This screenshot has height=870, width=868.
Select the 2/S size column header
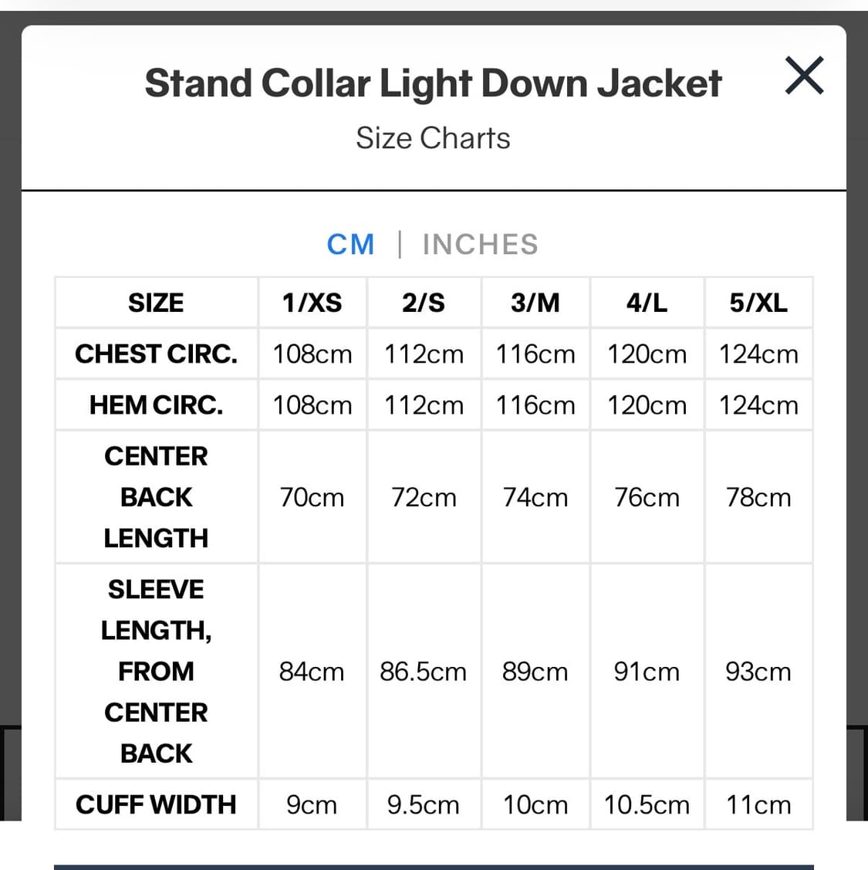coord(424,303)
